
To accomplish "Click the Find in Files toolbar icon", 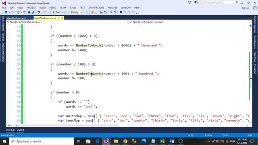I will pyautogui.click(x=93, y=12).
